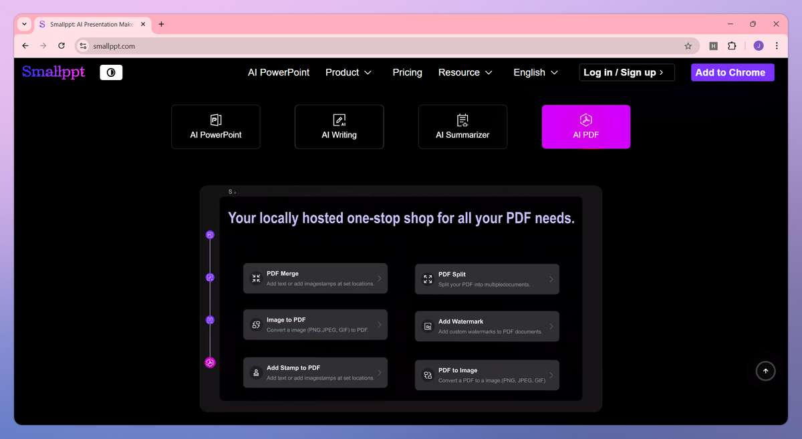Open Add Stamp to PDF arrow
Image resolution: width=802 pixels, height=439 pixels.
[x=380, y=373]
